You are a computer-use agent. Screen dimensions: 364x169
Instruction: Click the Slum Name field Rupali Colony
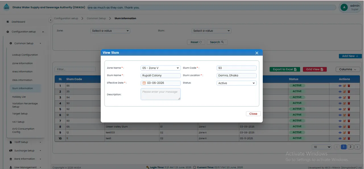click(x=161, y=76)
